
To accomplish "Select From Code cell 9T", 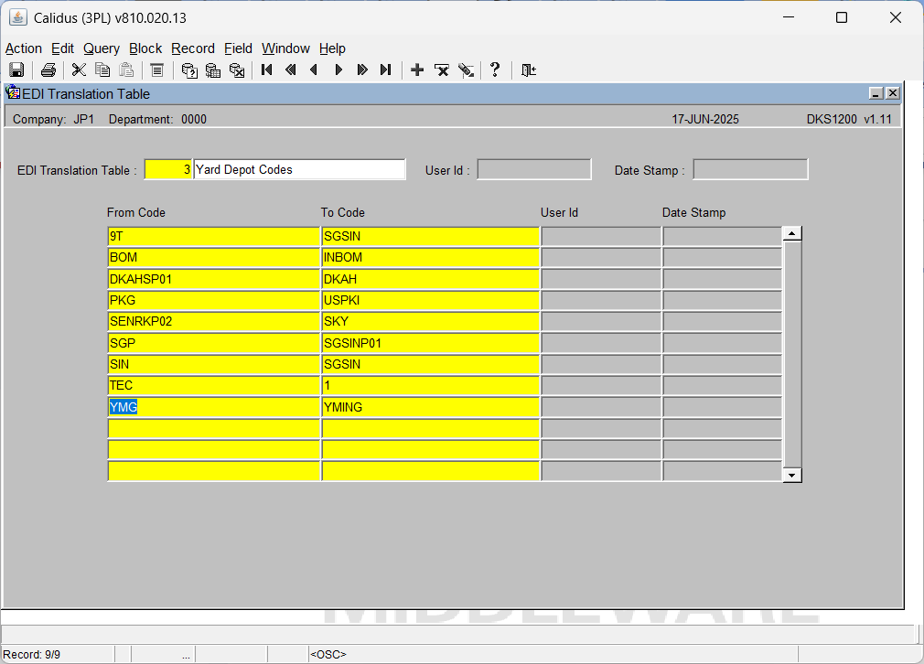I will tap(214, 236).
